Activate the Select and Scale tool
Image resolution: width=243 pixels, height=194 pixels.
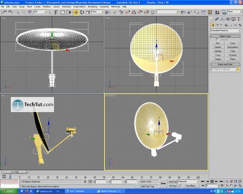click(88, 12)
